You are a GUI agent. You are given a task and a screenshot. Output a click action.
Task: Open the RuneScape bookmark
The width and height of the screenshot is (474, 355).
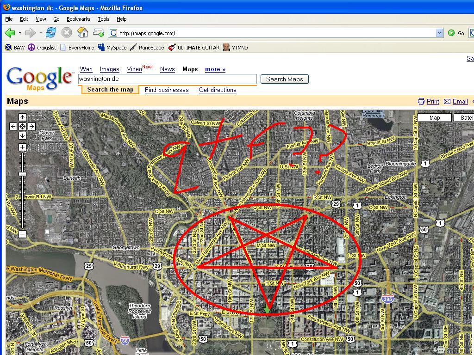pos(147,48)
